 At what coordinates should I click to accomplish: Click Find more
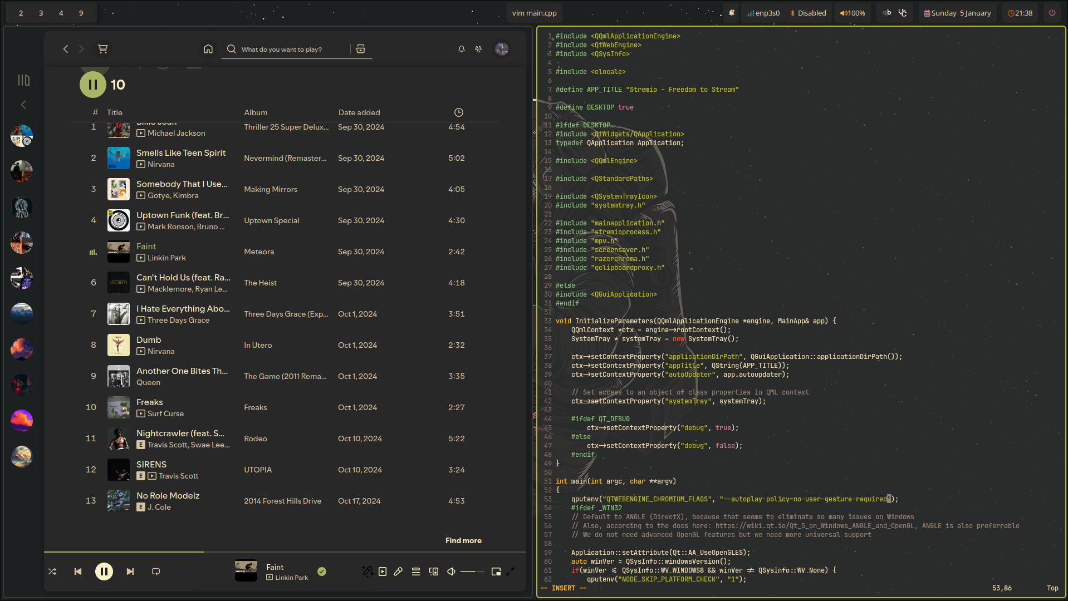[463, 540]
